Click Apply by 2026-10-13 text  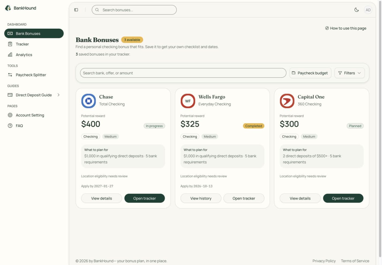point(196,186)
